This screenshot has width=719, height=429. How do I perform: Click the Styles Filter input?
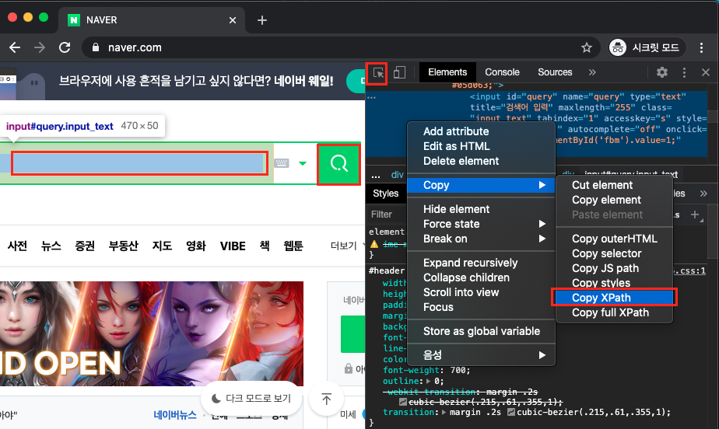(x=387, y=214)
